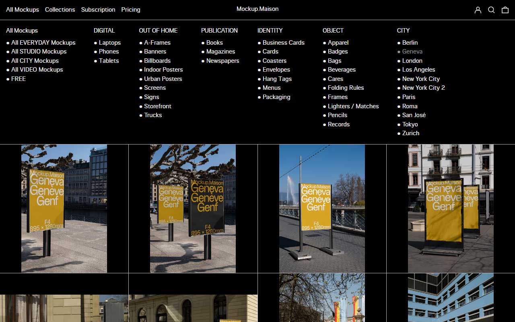Viewport: 515px width, 322px height.
Task: Select Laptops under DIGITAL
Action: point(109,42)
